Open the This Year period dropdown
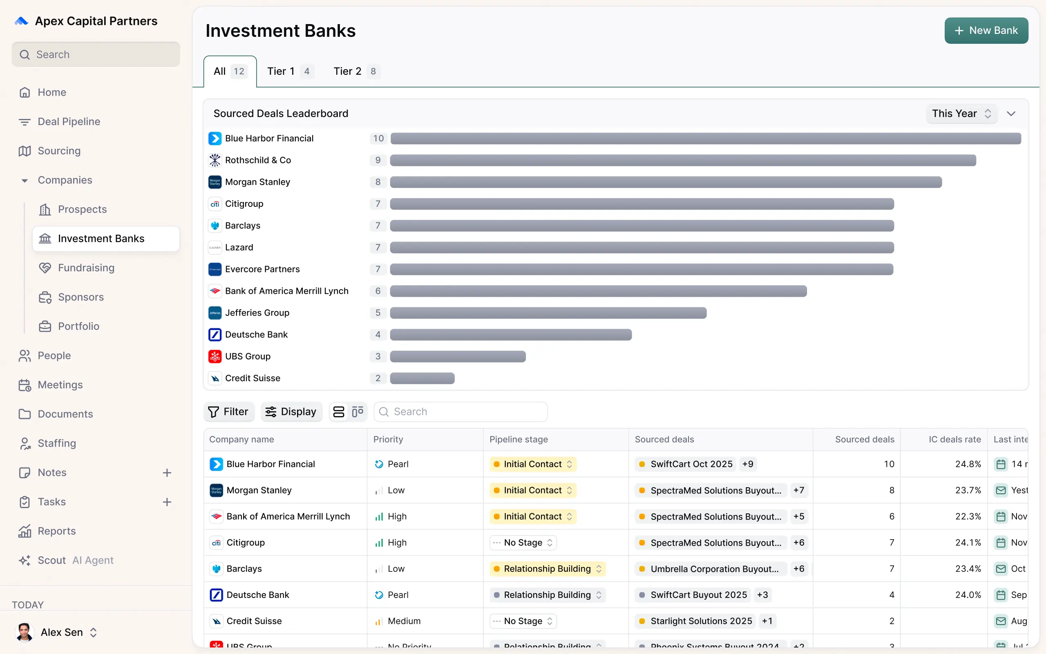 (961, 114)
